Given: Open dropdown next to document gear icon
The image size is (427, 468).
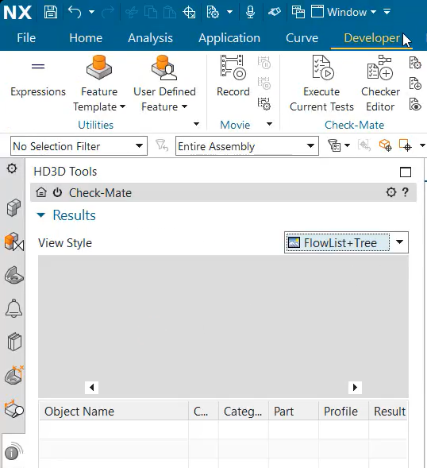Looking at the screenshot, I should (x=229, y=12).
